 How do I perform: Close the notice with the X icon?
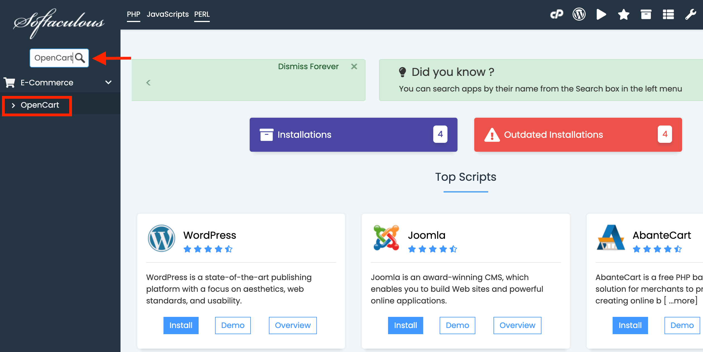click(x=354, y=66)
